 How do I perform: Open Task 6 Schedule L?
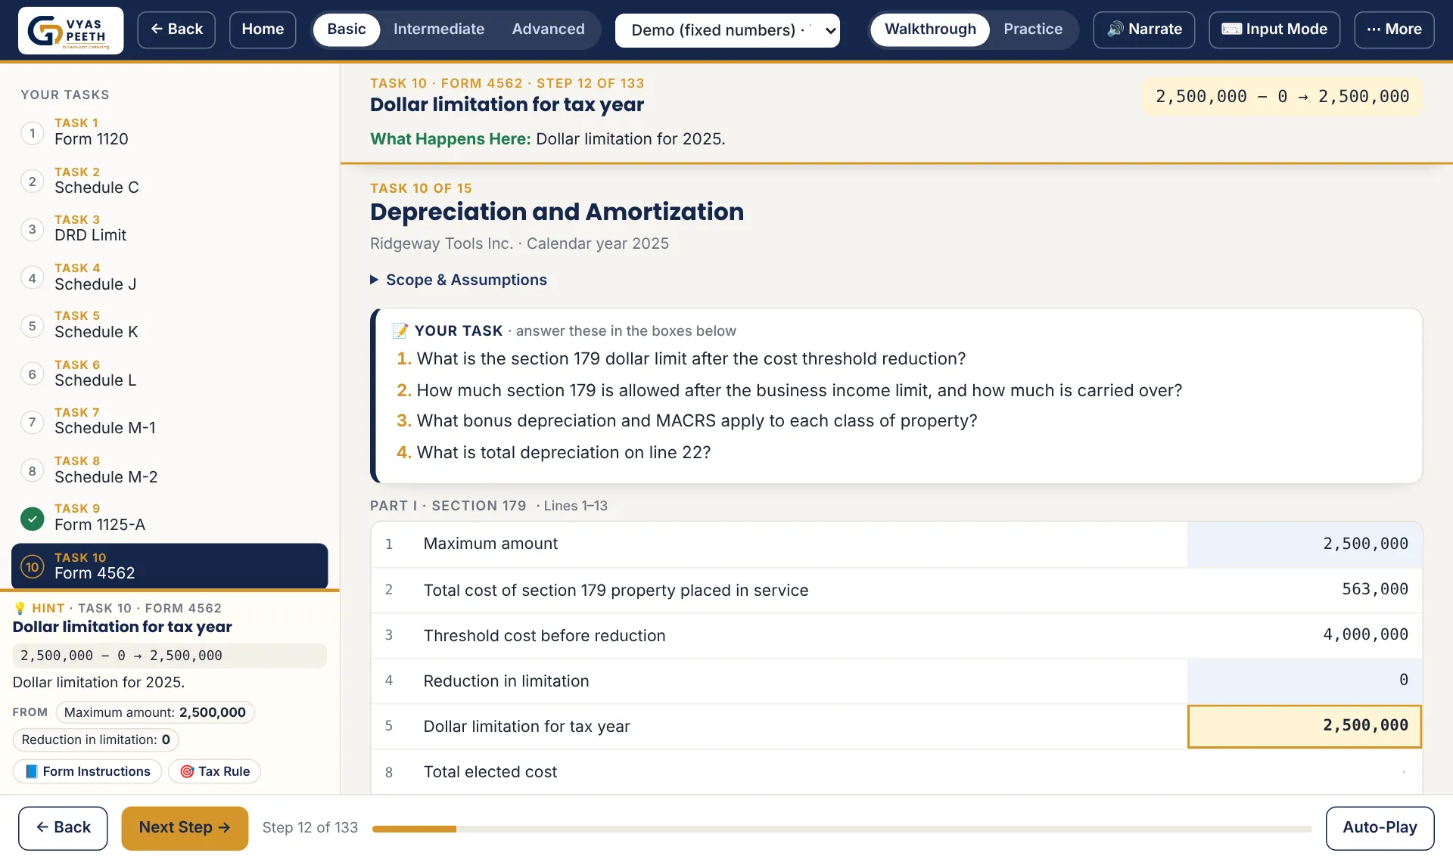(x=170, y=374)
